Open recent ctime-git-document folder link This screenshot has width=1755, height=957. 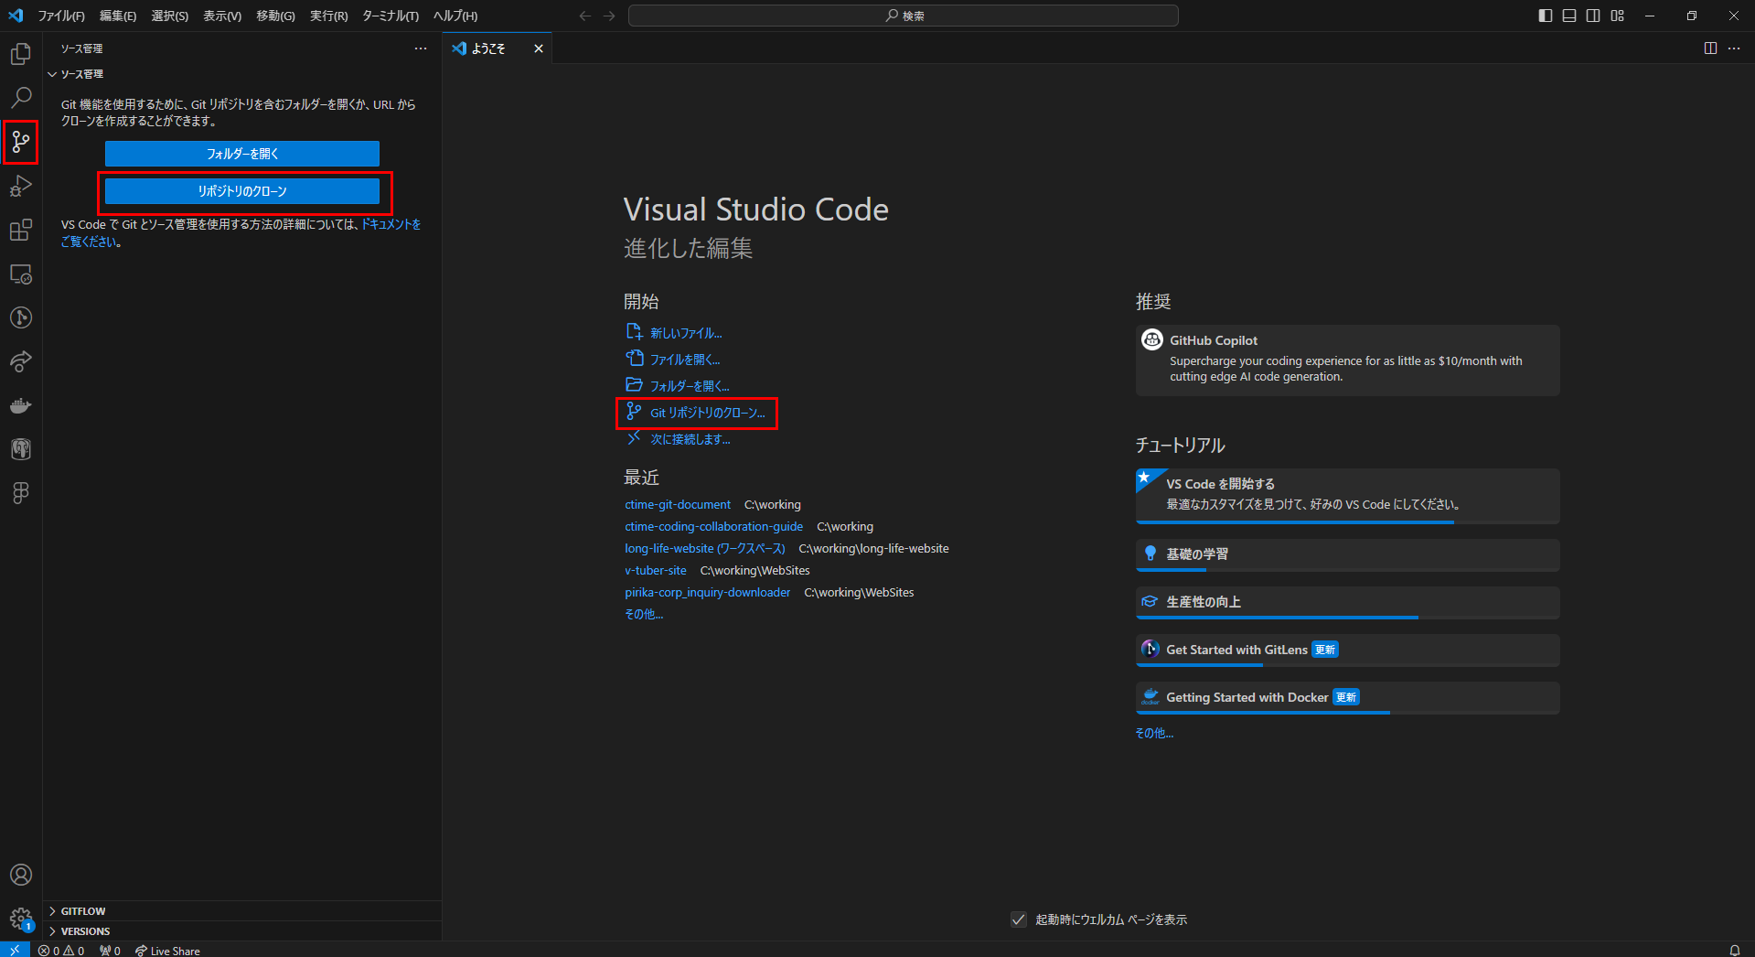[x=678, y=504]
